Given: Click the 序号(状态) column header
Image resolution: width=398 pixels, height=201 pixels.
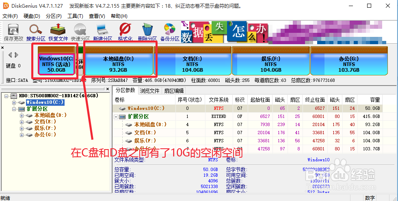Looking at the screenshot, I should (x=190, y=100).
